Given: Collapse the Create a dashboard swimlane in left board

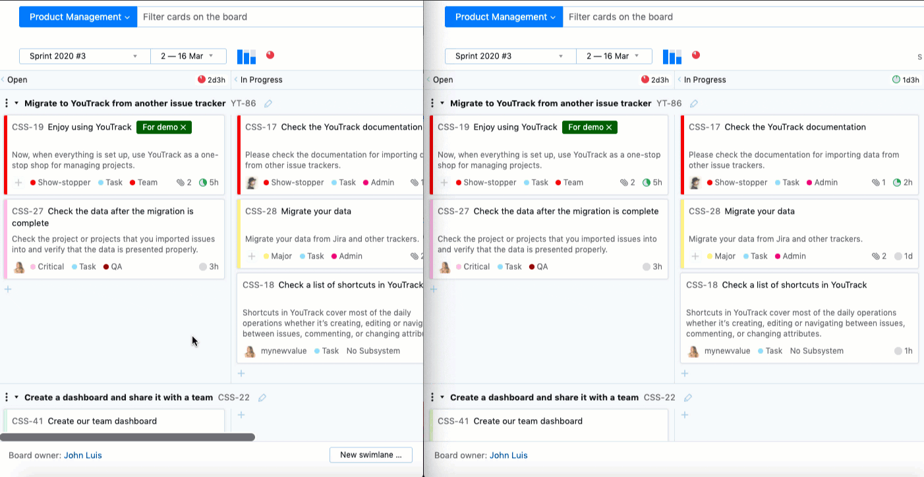Looking at the screenshot, I should (x=17, y=397).
